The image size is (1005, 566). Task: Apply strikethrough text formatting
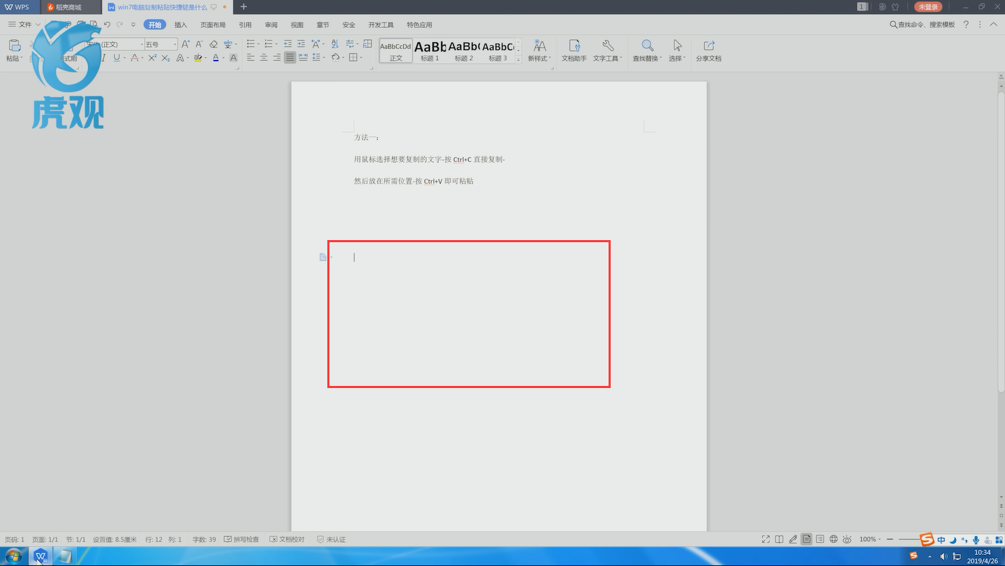(x=135, y=58)
